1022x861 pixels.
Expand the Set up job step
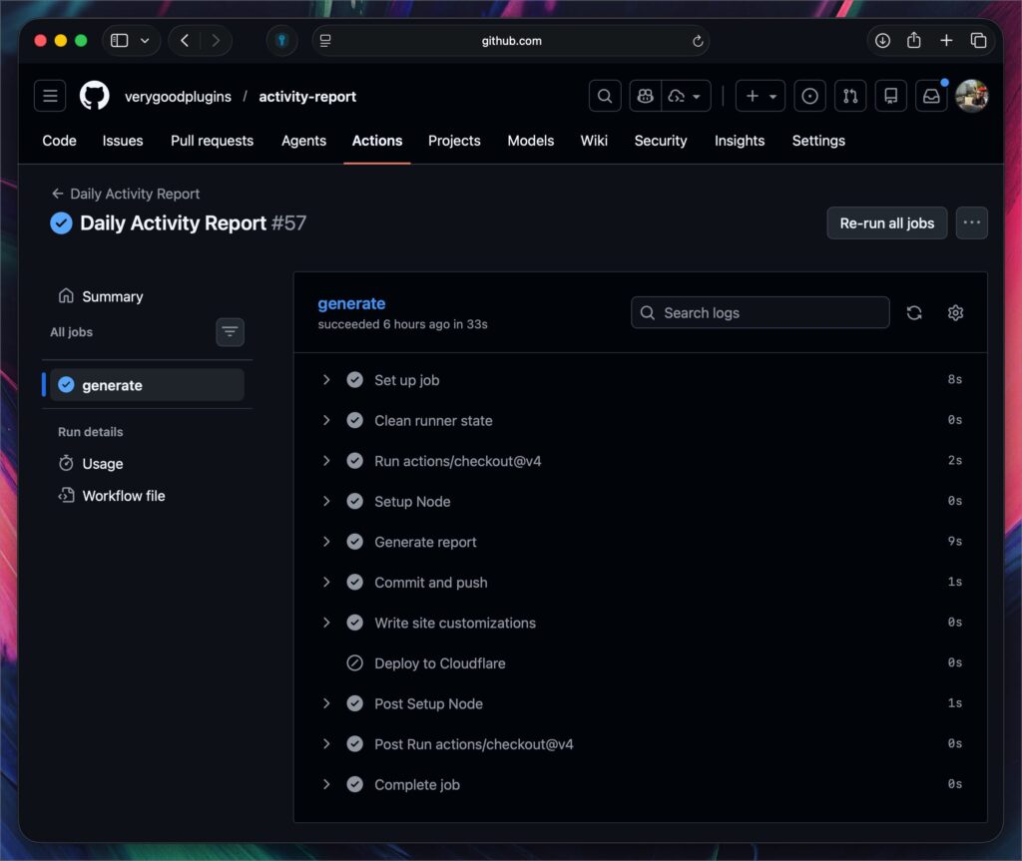point(640,380)
